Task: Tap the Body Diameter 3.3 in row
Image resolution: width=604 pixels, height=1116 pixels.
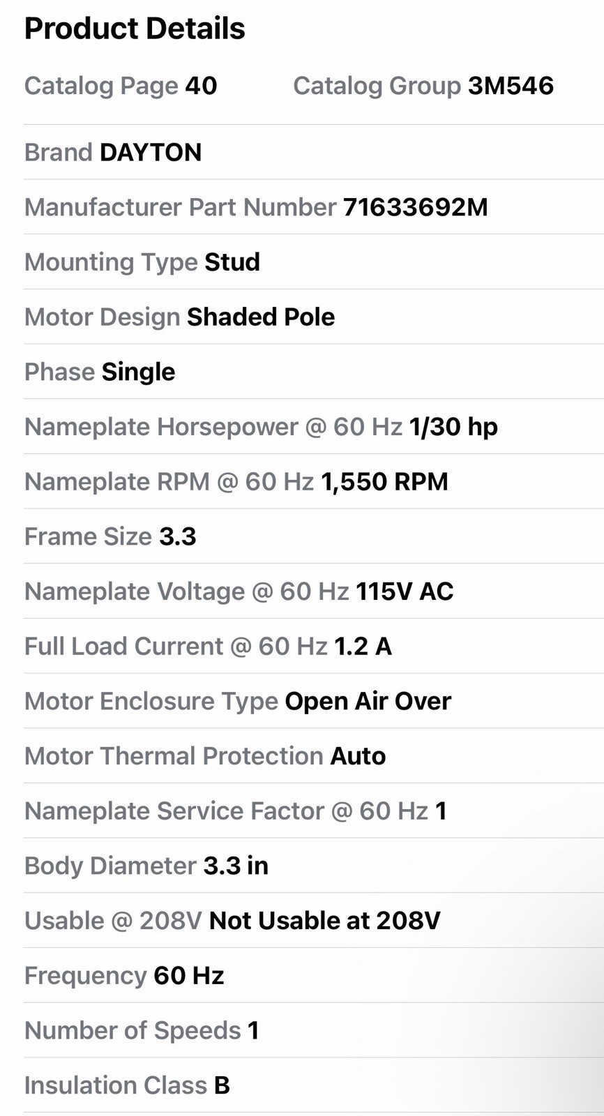Action: [x=314, y=866]
